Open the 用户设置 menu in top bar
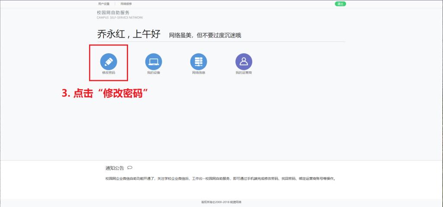Image resolution: width=443 pixels, height=207 pixels. pos(104,4)
